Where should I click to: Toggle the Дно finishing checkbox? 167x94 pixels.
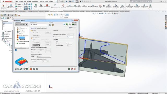pos(55,41)
